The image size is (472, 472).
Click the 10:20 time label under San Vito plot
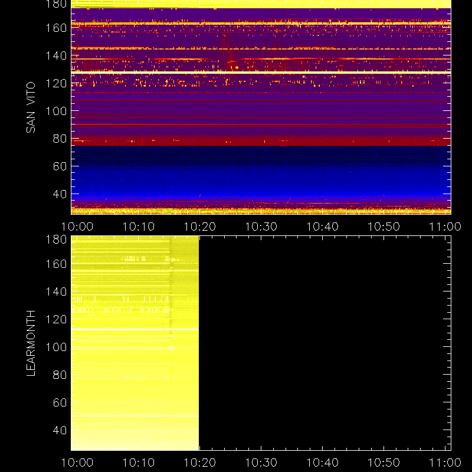point(200,227)
